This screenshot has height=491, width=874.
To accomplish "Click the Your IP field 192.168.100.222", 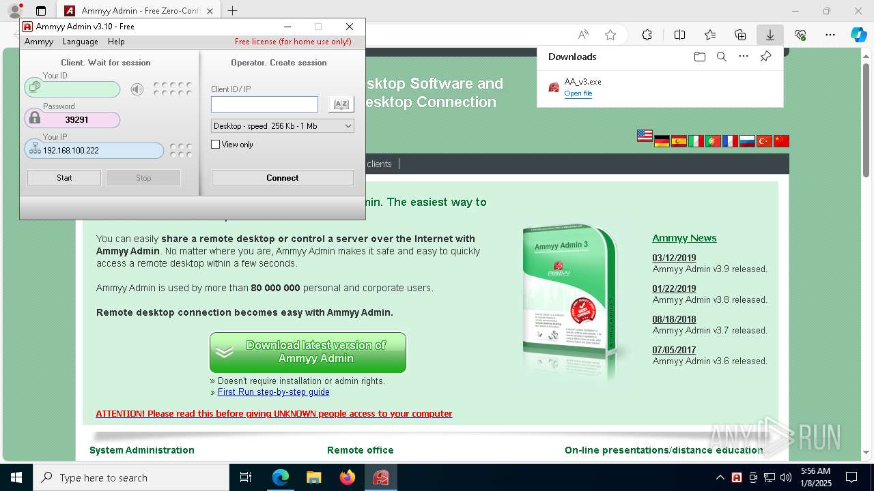I will [94, 151].
